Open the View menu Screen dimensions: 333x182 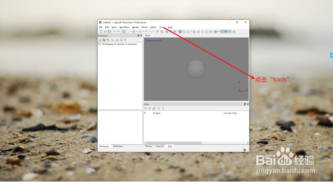click(114, 27)
